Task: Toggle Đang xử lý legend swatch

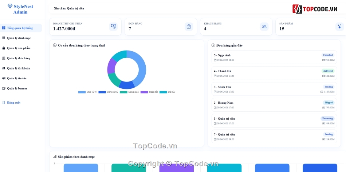Action: [102, 92]
